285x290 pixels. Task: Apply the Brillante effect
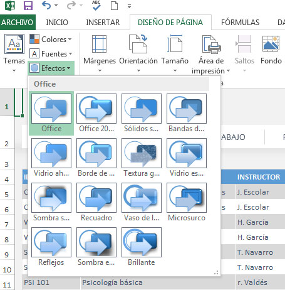click(142, 247)
